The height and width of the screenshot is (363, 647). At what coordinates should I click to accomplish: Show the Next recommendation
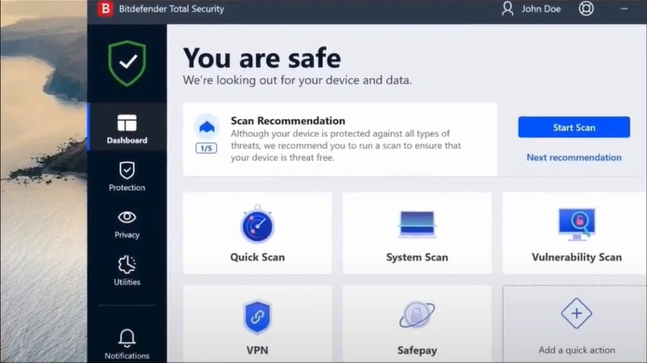click(574, 157)
